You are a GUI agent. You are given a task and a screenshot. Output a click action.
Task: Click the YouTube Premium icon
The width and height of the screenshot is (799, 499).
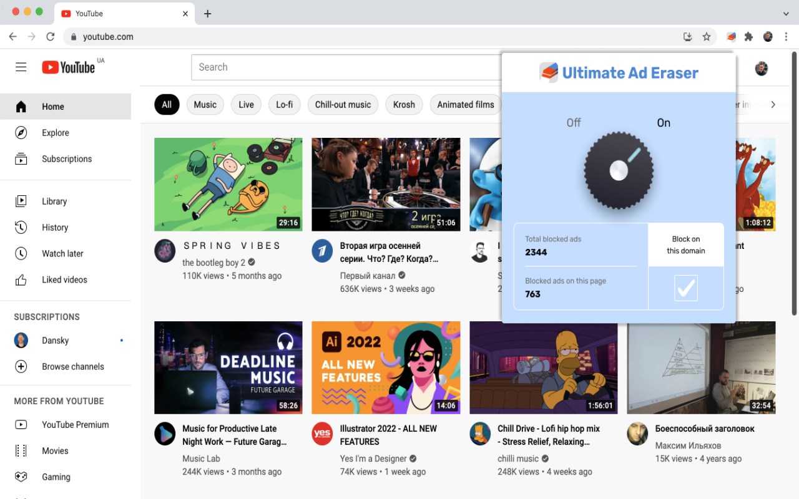21,425
